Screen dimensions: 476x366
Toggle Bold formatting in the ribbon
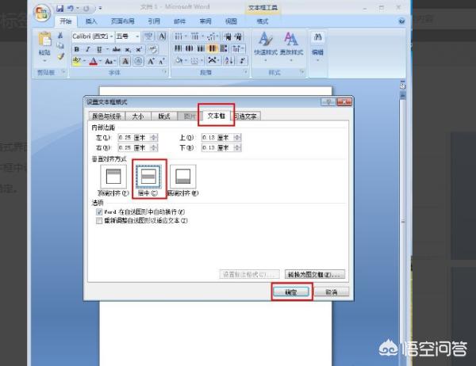[77, 49]
